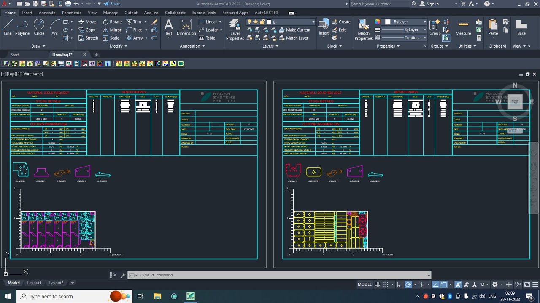
Task: Click the Save icon in Quick Access toolbar
Action: (36, 4)
